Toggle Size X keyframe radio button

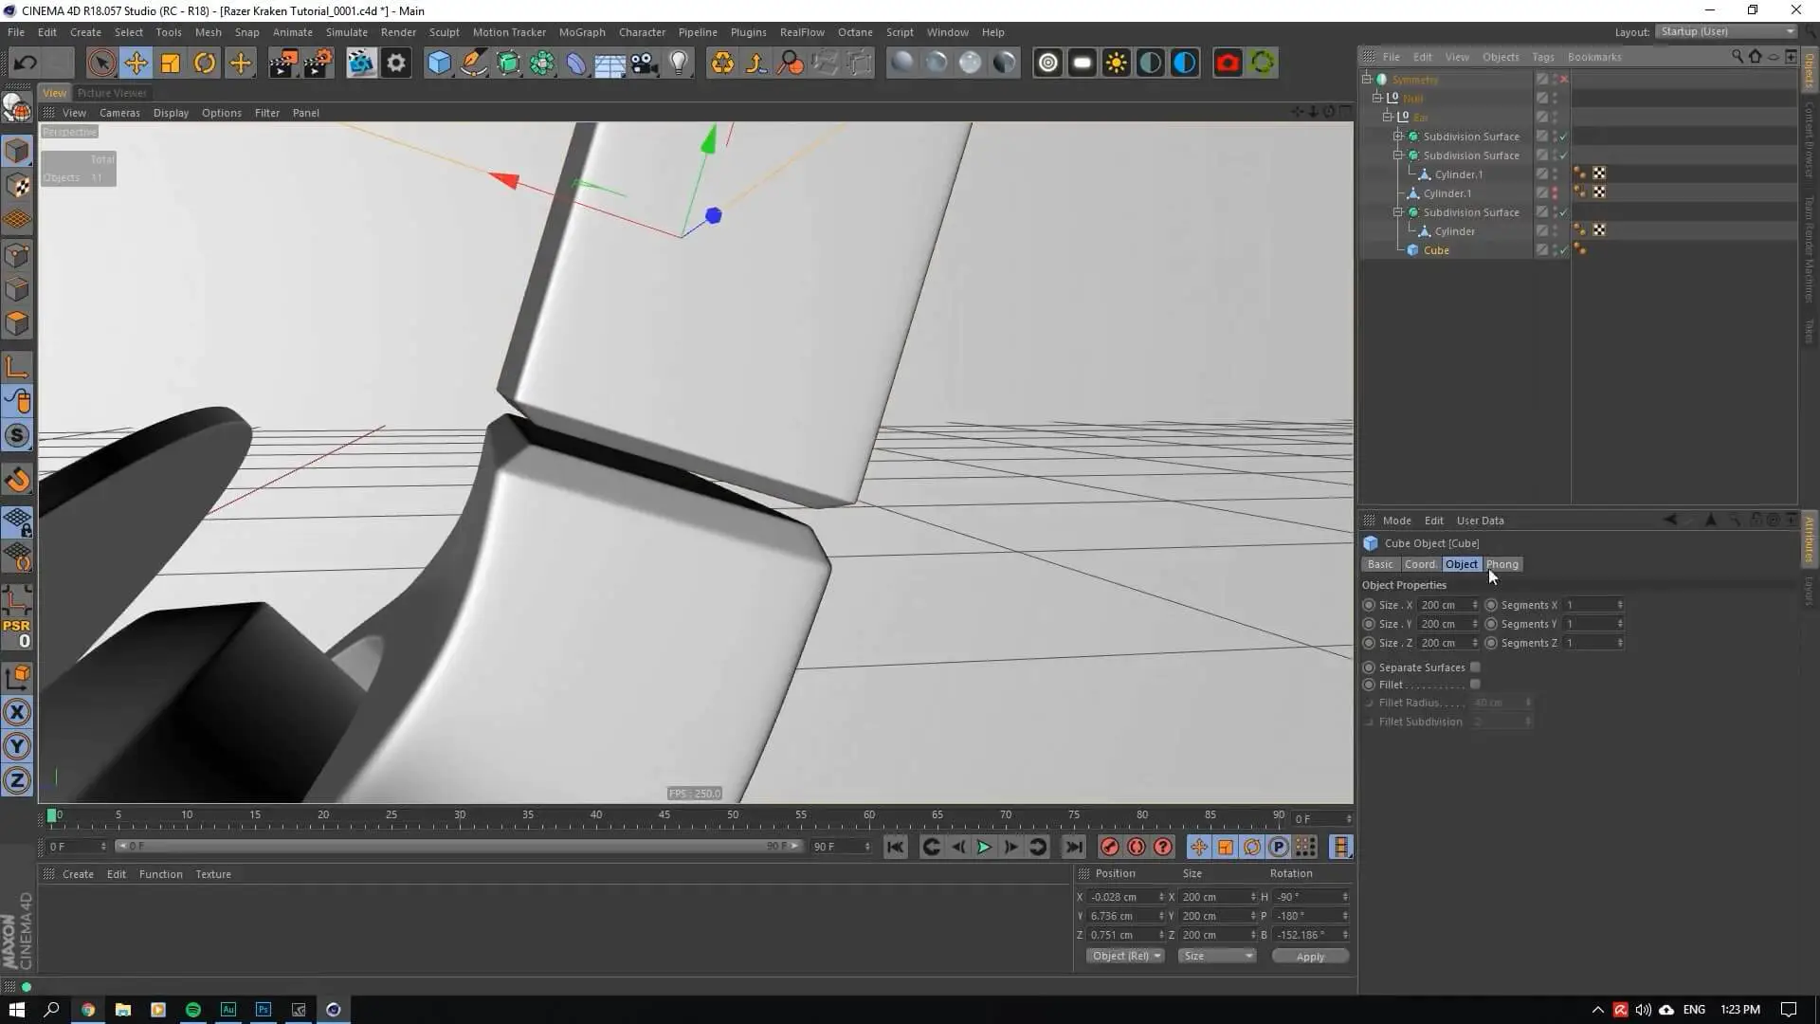pyautogui.click(x=1369, y=605)
